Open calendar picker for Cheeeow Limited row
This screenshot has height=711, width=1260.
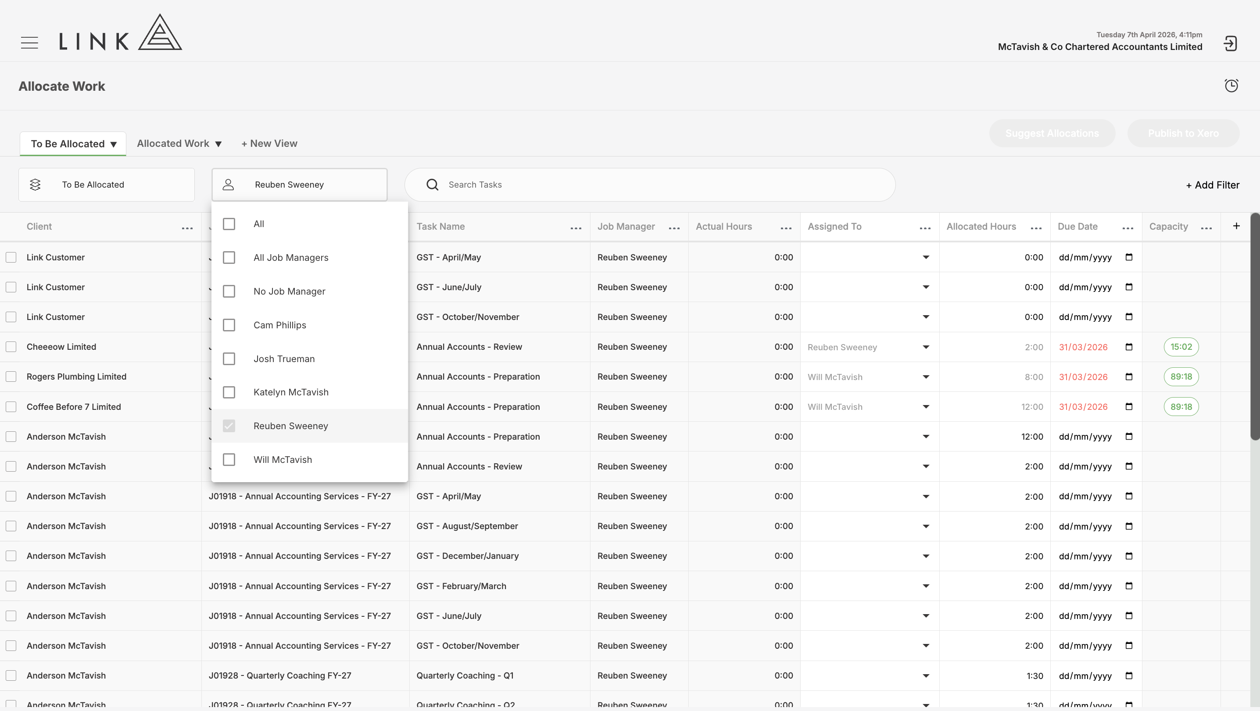[x=1129, y=347]
